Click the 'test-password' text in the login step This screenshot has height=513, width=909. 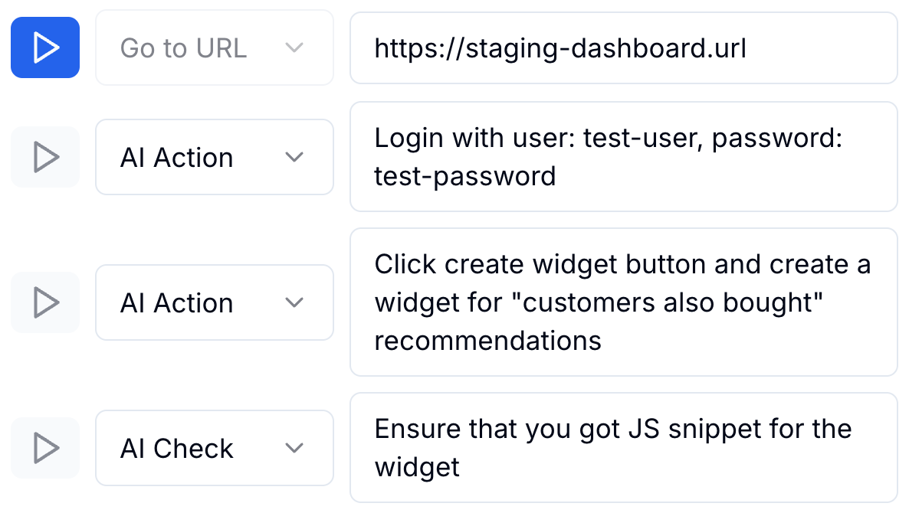pos(464,176)
